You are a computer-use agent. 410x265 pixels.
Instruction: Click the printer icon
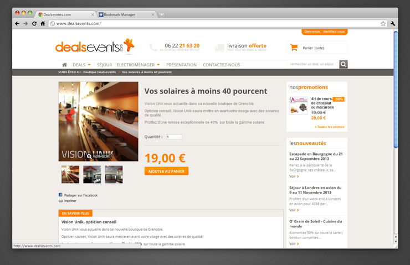pyautogui.click(x=60, y=200)
